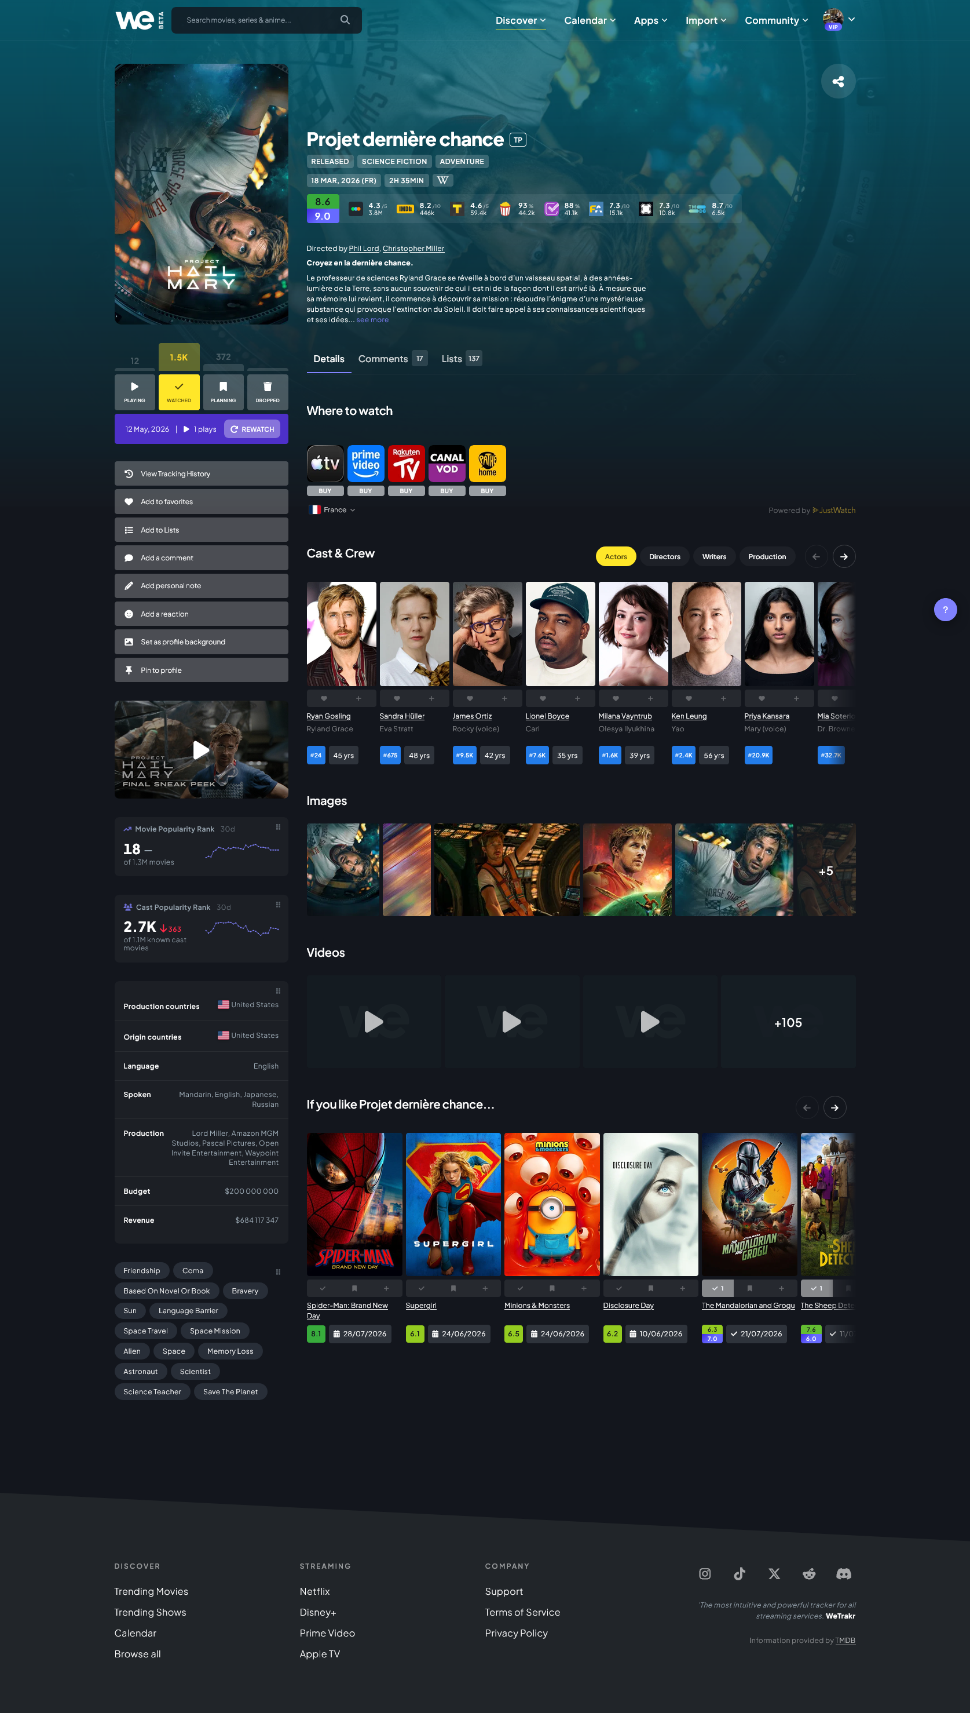Bookmark Supergirl in similar titles
This screenshot has width=970, height=1713.
pos(453,1288)
